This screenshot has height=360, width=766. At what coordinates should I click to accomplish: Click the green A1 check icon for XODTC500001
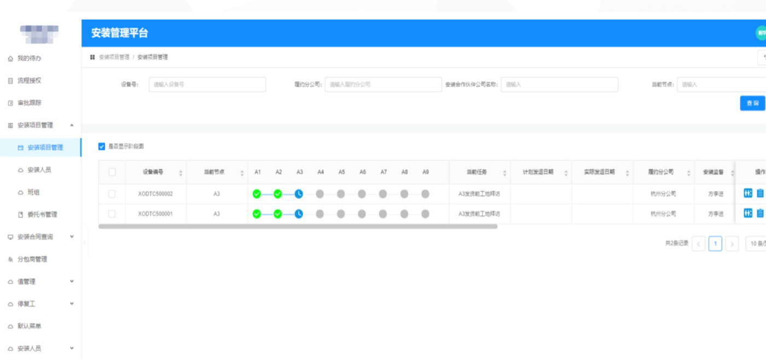point(257,214)
